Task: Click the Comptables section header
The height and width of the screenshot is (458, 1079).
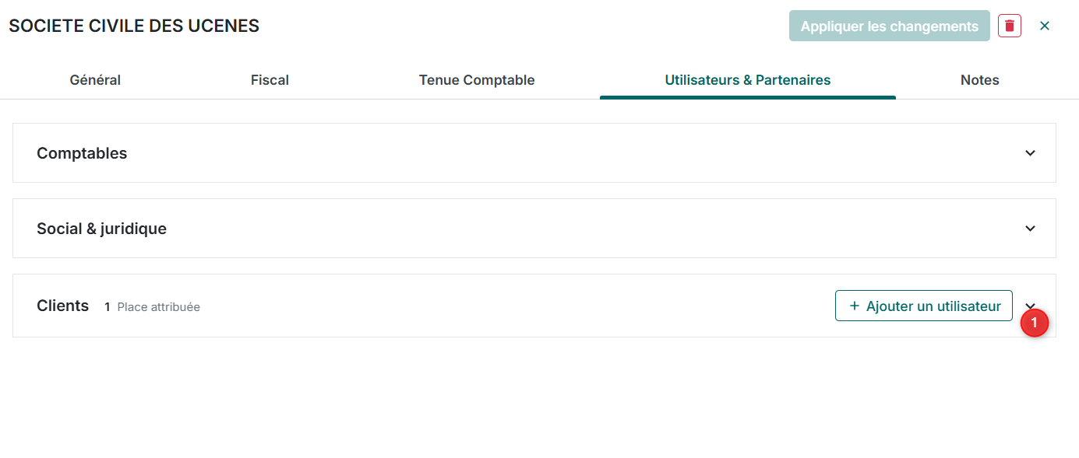Action: (534, 153)
